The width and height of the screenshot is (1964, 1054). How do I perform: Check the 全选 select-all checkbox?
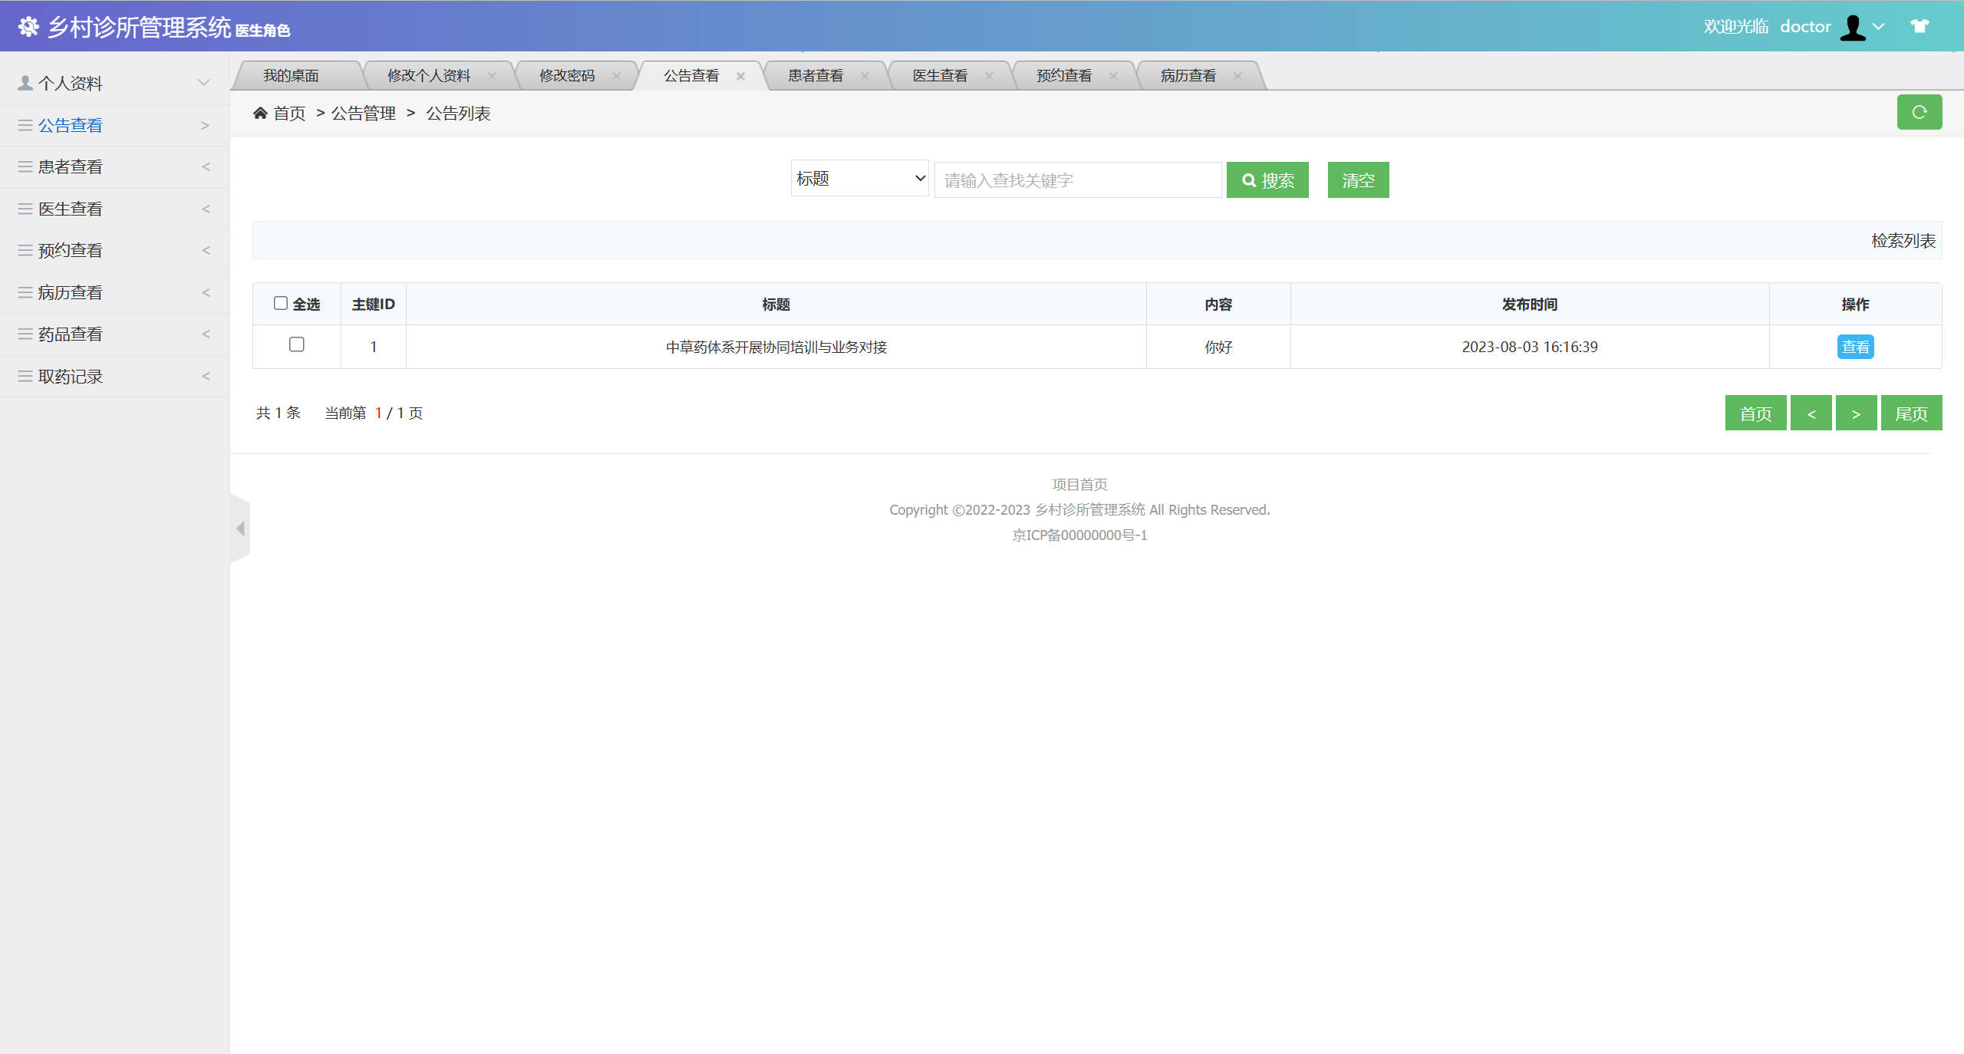coord(281,303)
